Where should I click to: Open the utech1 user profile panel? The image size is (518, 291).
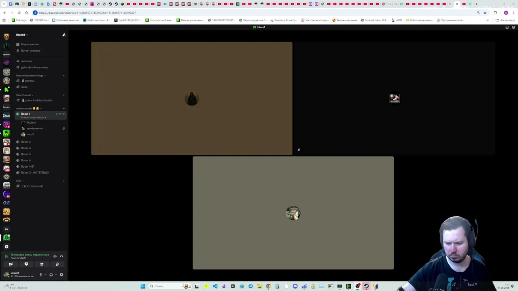(19, 274)
